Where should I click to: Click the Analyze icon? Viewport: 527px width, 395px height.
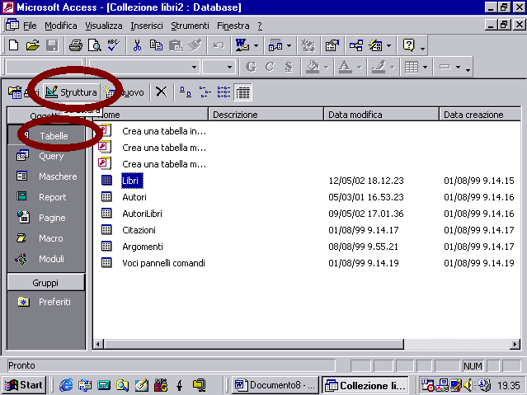[275, 45]
